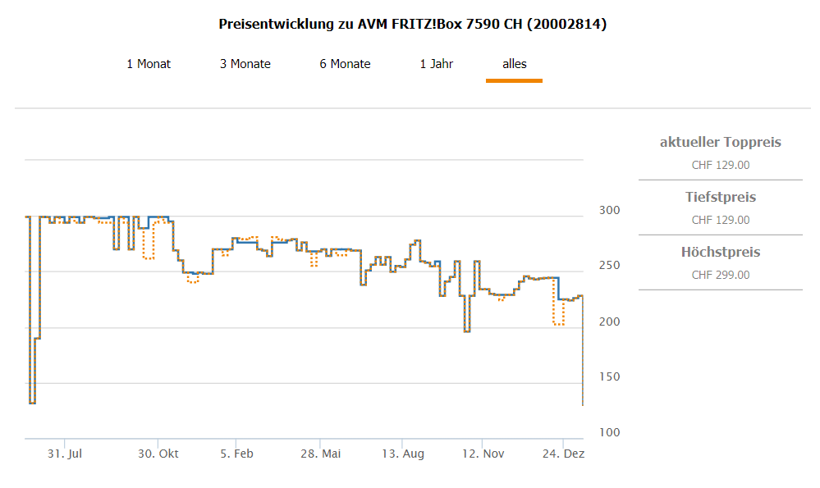
Task: Click the 150 y-axis price label
Action: [x=608, y=377]
